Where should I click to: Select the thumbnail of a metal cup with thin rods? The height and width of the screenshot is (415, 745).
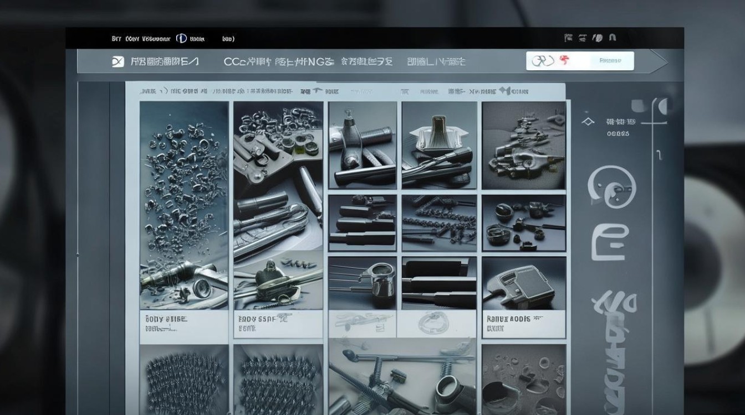pos(363,282)
